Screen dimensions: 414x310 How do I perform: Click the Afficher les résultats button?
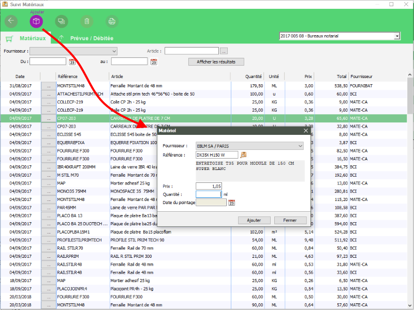click(216, 61)
